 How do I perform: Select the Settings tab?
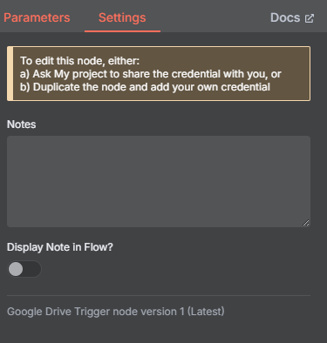122,18
